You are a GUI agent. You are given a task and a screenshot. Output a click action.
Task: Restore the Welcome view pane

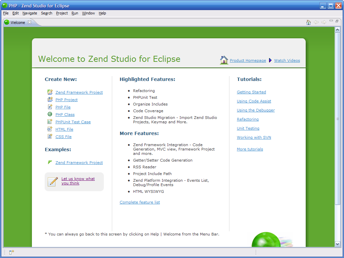[337, 21]
